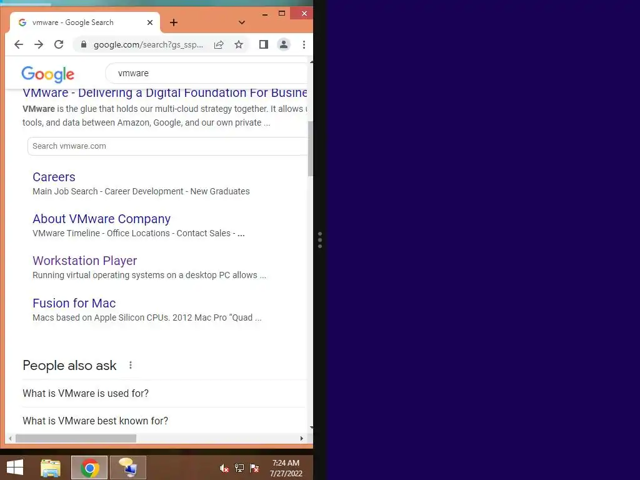Screen dimensions: 640x480
Task: Open the Windows Start button
Action: tap(15, 467)
